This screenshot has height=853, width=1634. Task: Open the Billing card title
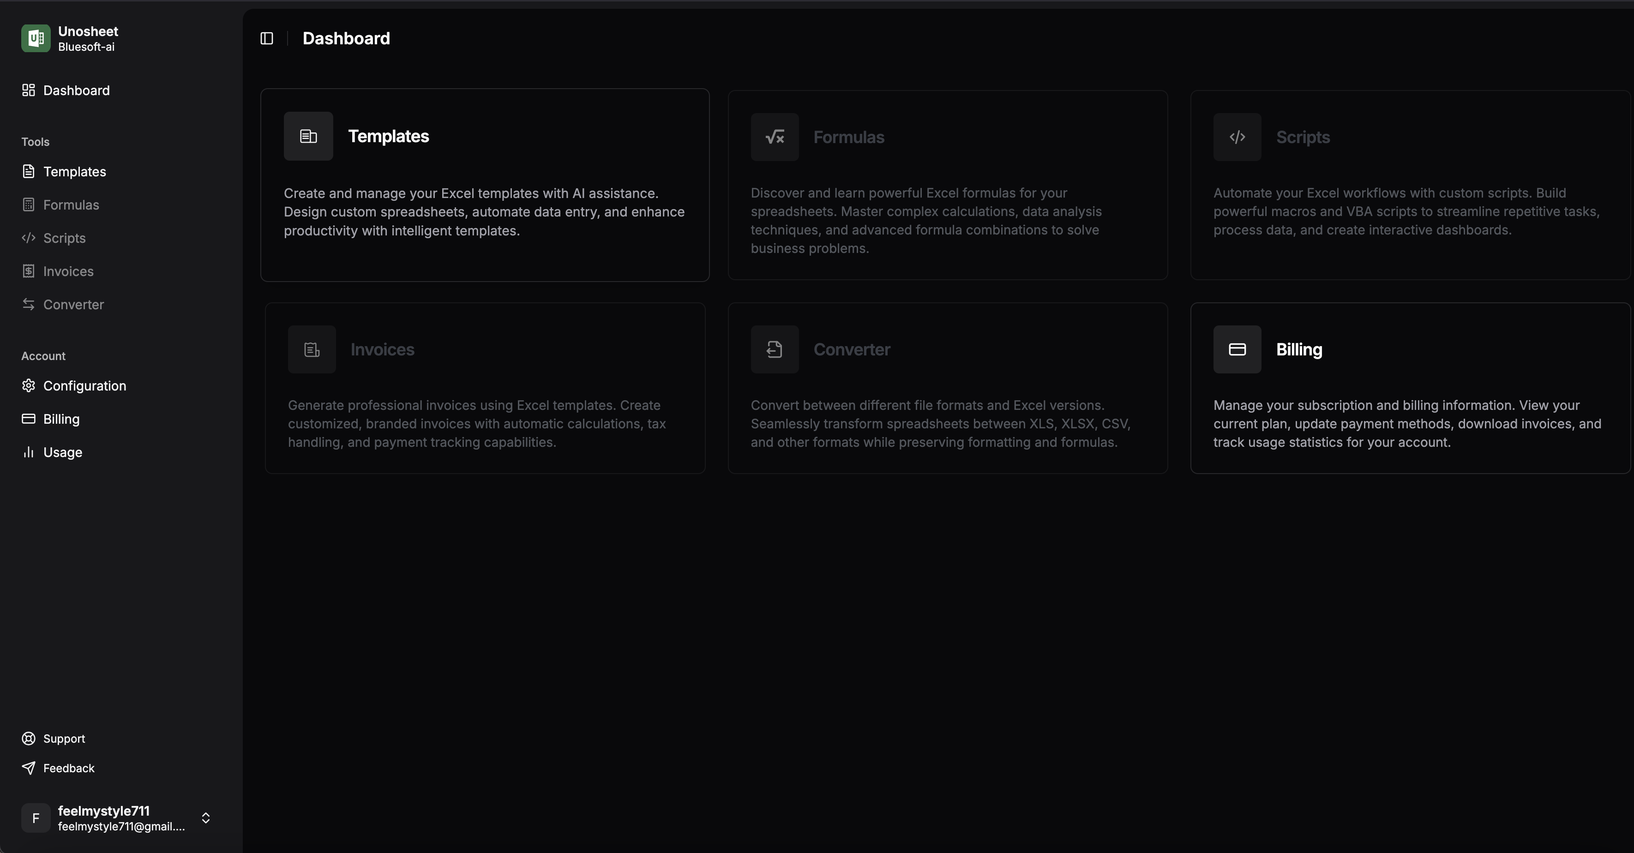click(x=1299, y=349)
